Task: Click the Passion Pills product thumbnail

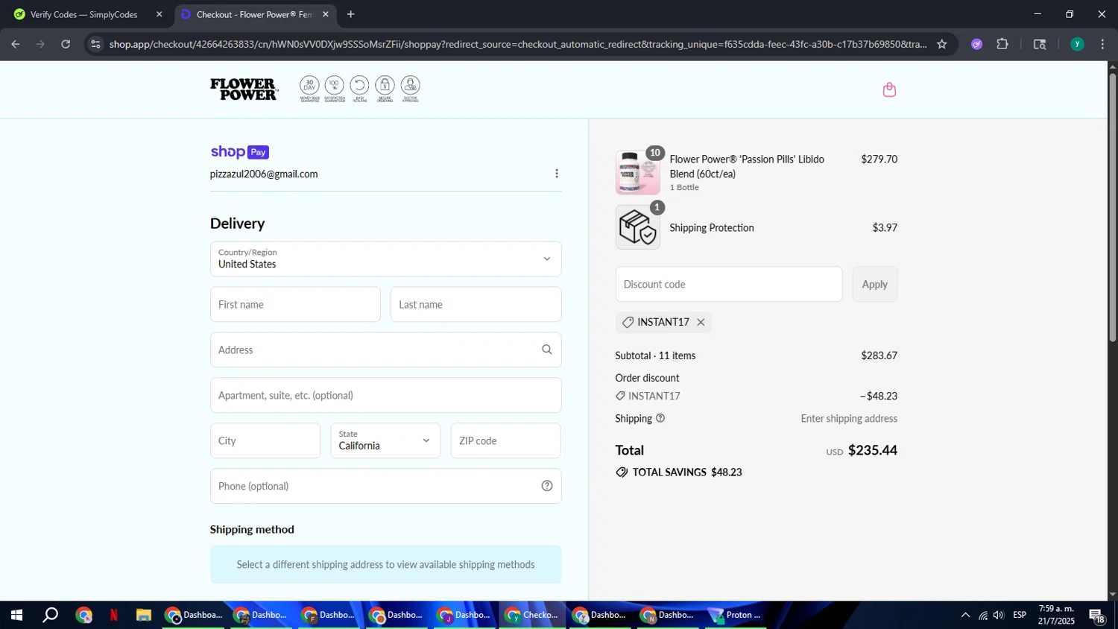Action: pyautogui.click(x=638, y=172)
